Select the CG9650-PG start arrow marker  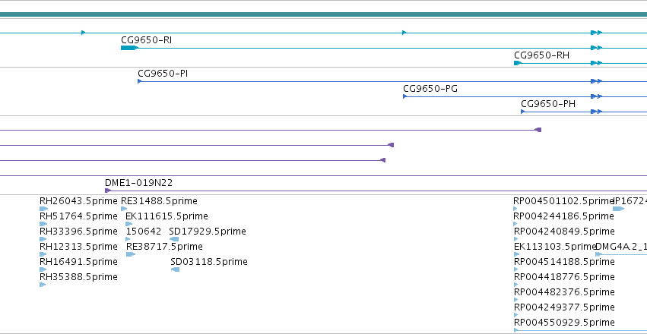coord(404,96)
